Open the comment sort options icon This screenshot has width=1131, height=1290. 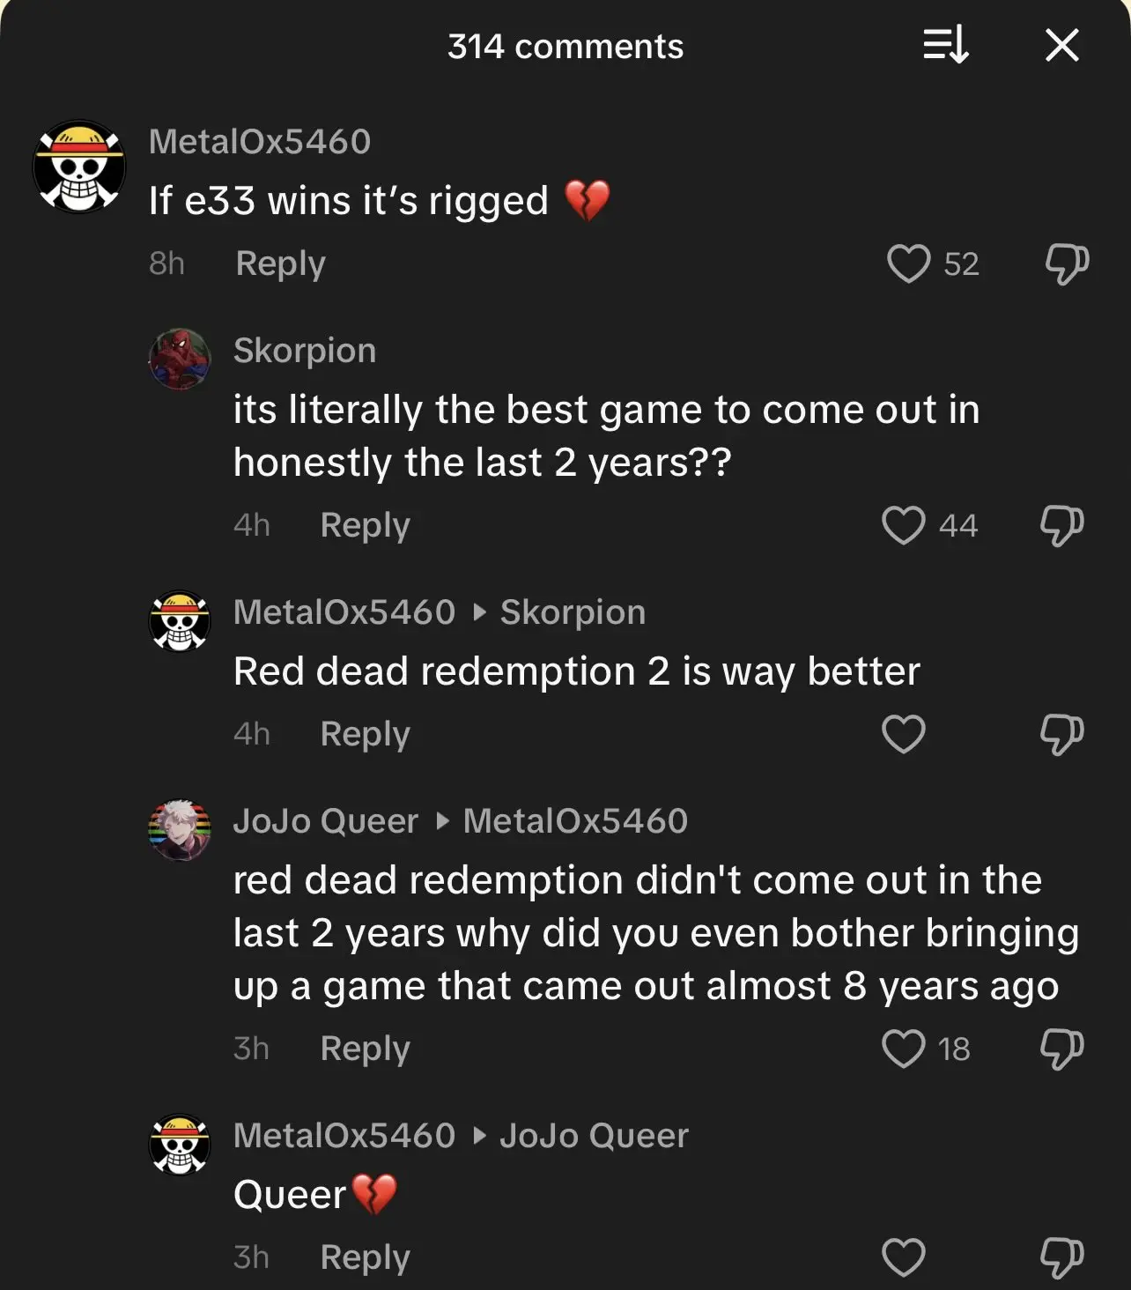point(945,45)
